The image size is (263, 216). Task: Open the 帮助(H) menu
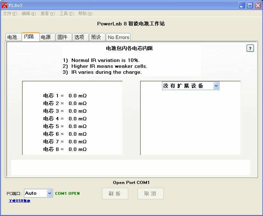pyautogui.click(x=85, y=14)
